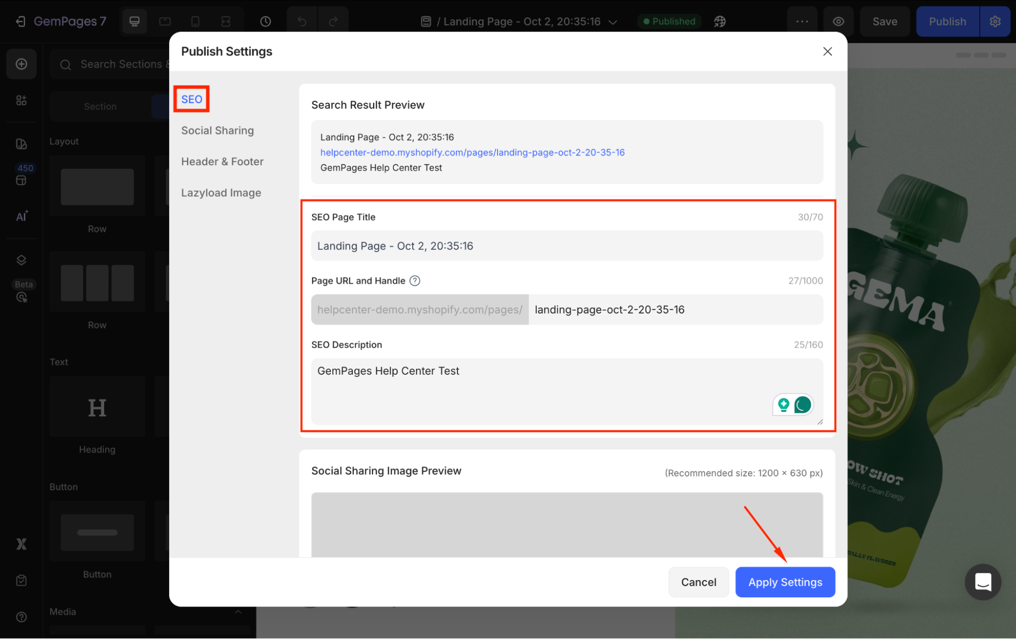Click the language globe icon
Image resolution: width=1016 pixels, height=639 pixels.
click(x=720, y=21)
